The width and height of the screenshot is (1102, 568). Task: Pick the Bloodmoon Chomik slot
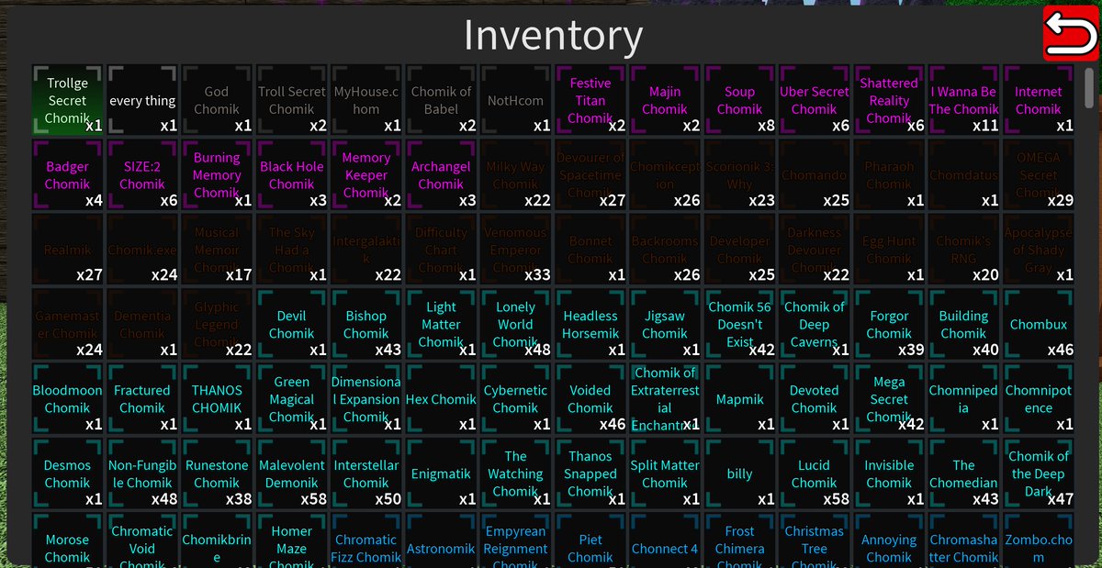point(68,399)
